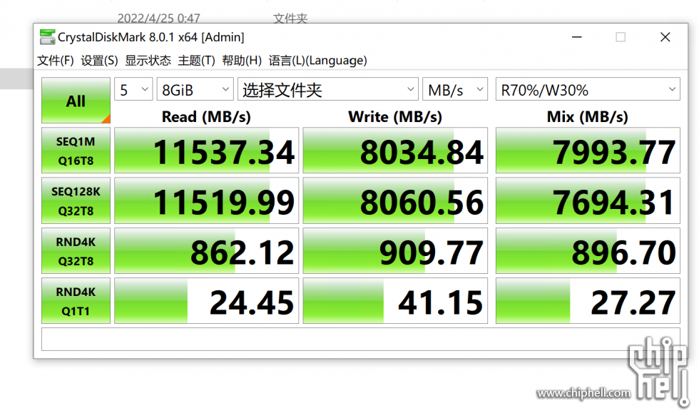699x418 pixels.
Task: Run the RND4K Q32T8 test
Action: click(76, 251)
